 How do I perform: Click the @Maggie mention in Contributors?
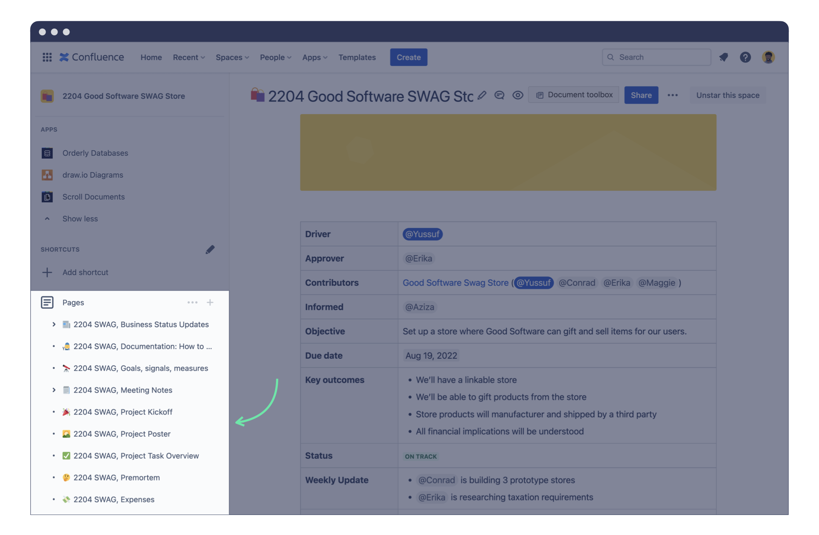(x=656, y=283)
